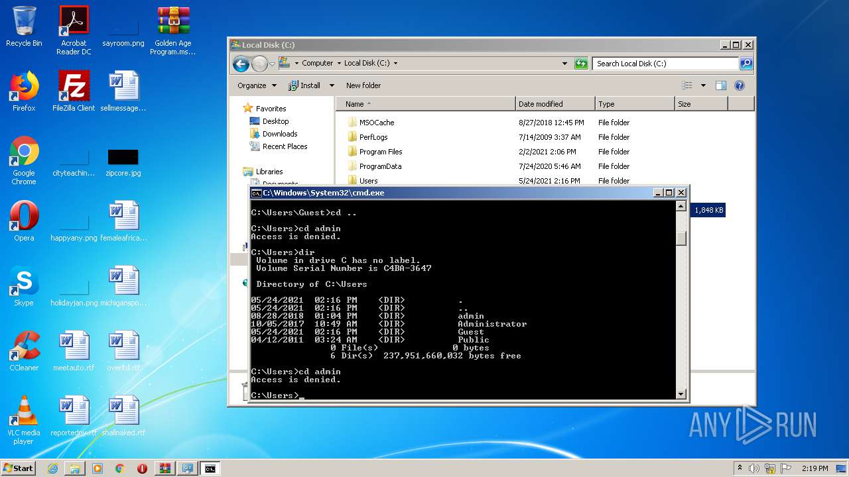Show hidden tray icons arrow
This screenshot has height=477, width=849.
(740, 468)
